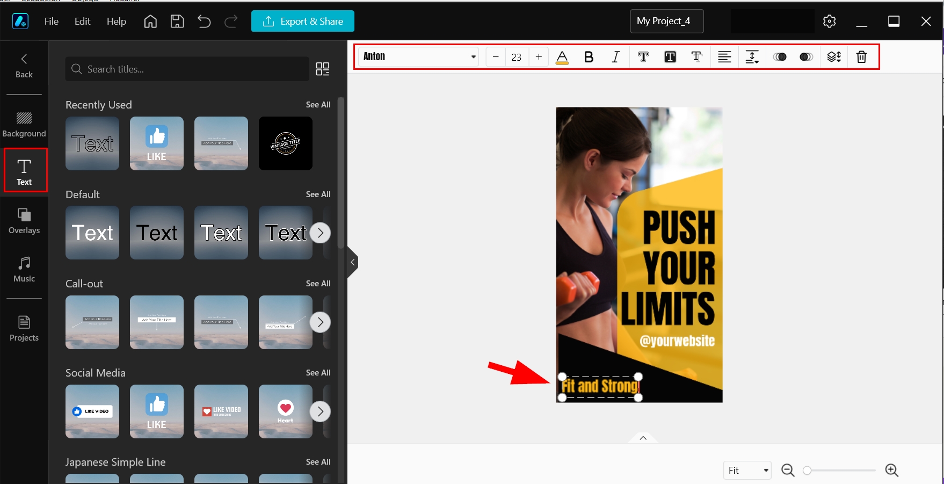
Task: Open the Music panel
Action: [x=24, y=269]
